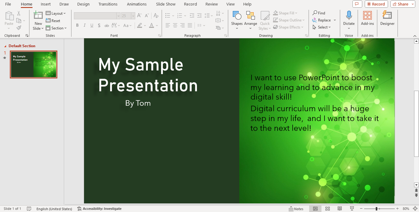Switch to the Transitions tab
419x212 pixels.
pyautogui.click(x=108, y=4)
